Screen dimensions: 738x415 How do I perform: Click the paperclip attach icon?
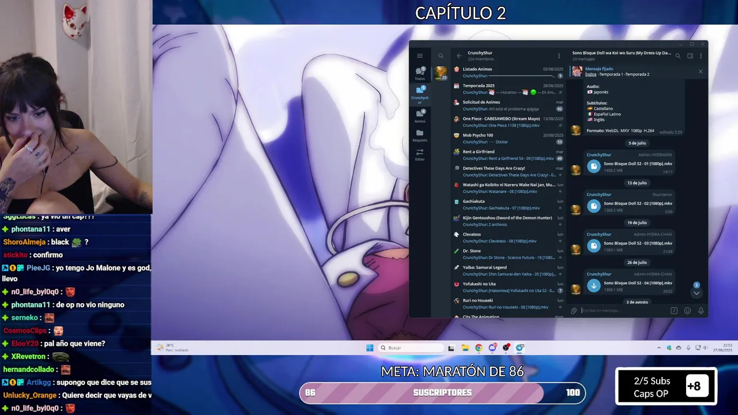(x=574, y=311)
